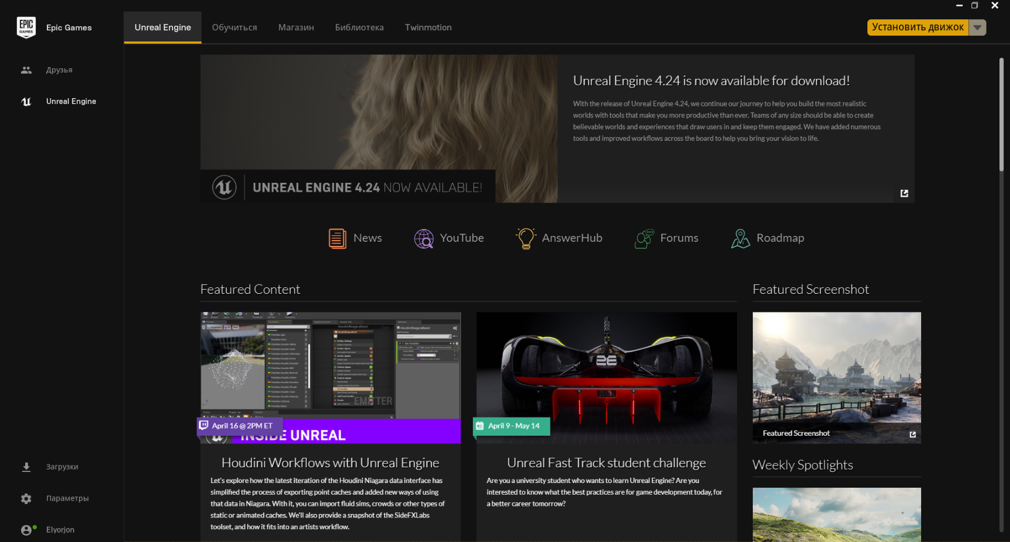The image size is (1010, 542).
Task: Click the Featured Content heading
Action: pyautogui.click(x=250, y=290)
